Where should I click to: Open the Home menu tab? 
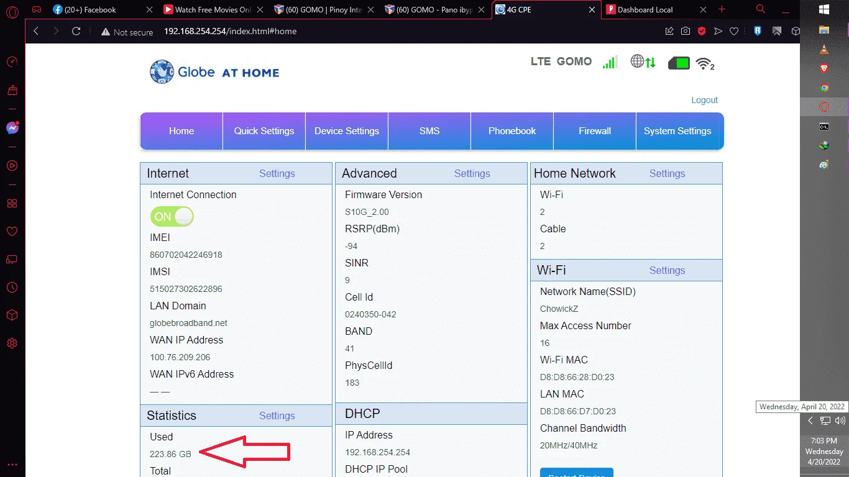pos(181,131)
